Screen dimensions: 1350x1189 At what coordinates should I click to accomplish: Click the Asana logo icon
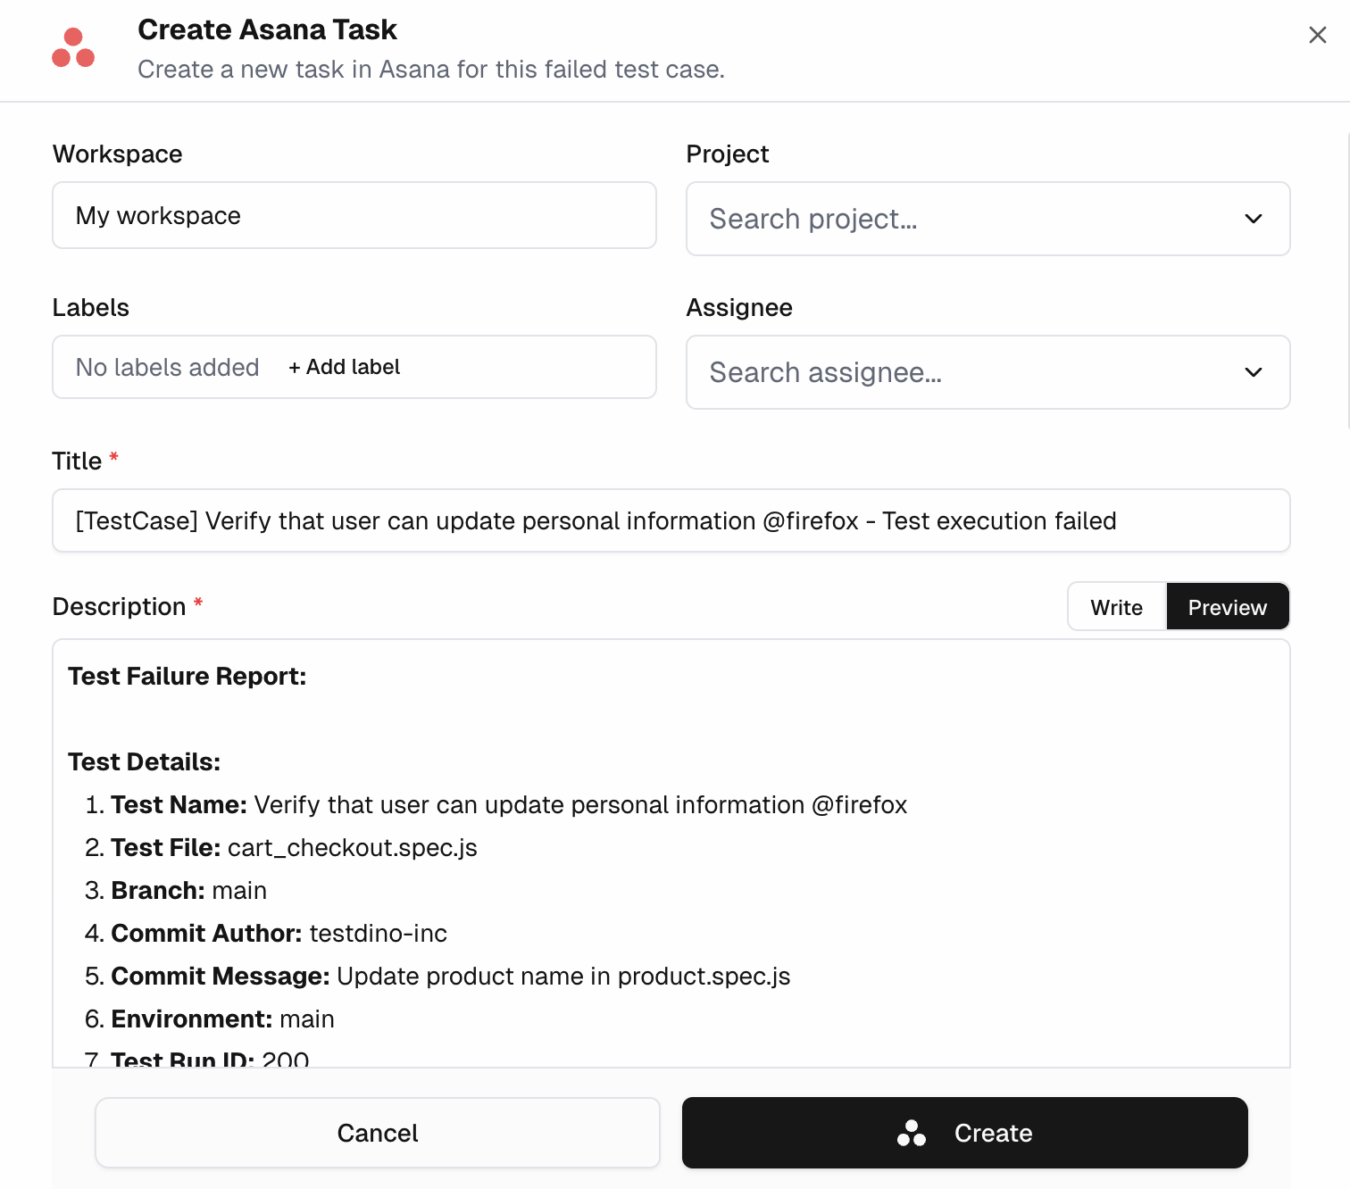click(x=75, y=46)
